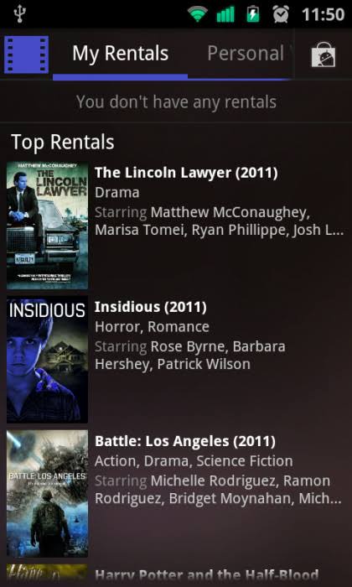This screenshot has height=587, width=352.
Task: Open the Battle: Los Angeles poster thumbnail
Action: 47,493
